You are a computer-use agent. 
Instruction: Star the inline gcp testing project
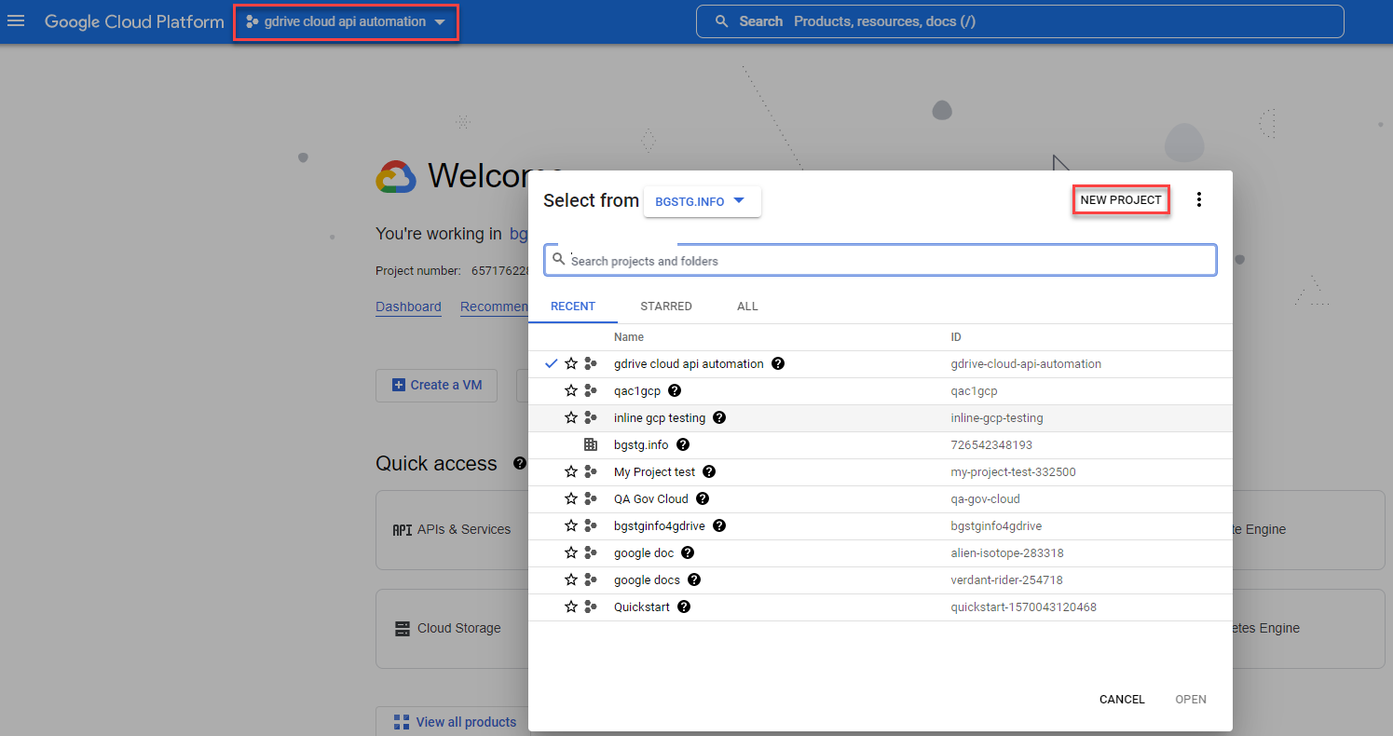pyautogui.click(x=571, y=418)
